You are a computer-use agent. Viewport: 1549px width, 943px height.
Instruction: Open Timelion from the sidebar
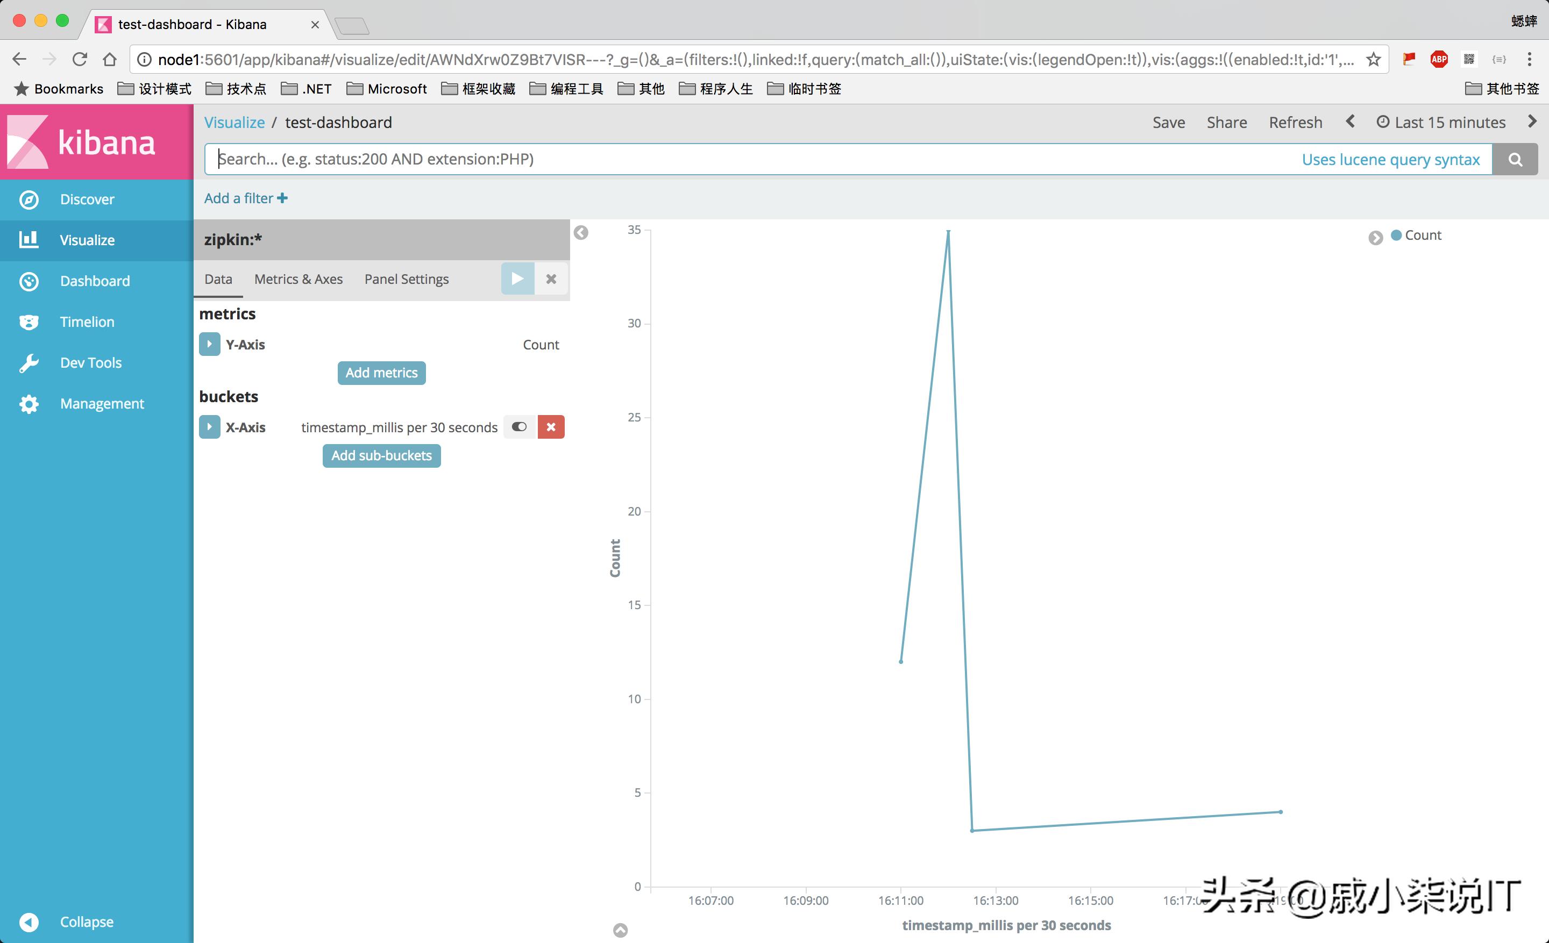click(86, 322)
